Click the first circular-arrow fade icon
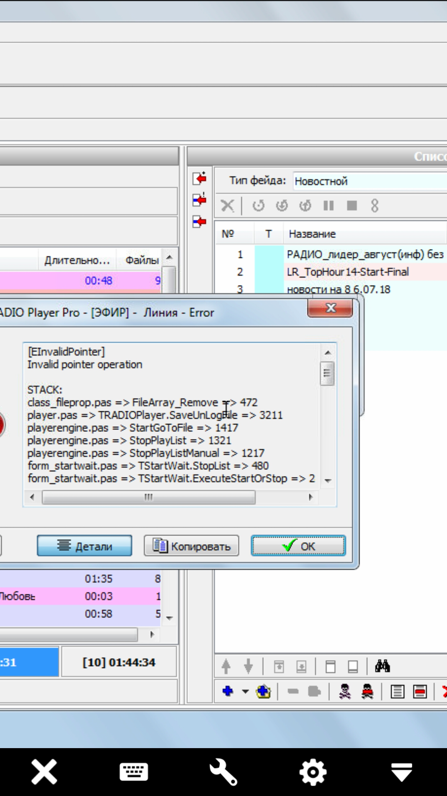The image size is (447, 796). pyautogui.click(x=258, y=206)
